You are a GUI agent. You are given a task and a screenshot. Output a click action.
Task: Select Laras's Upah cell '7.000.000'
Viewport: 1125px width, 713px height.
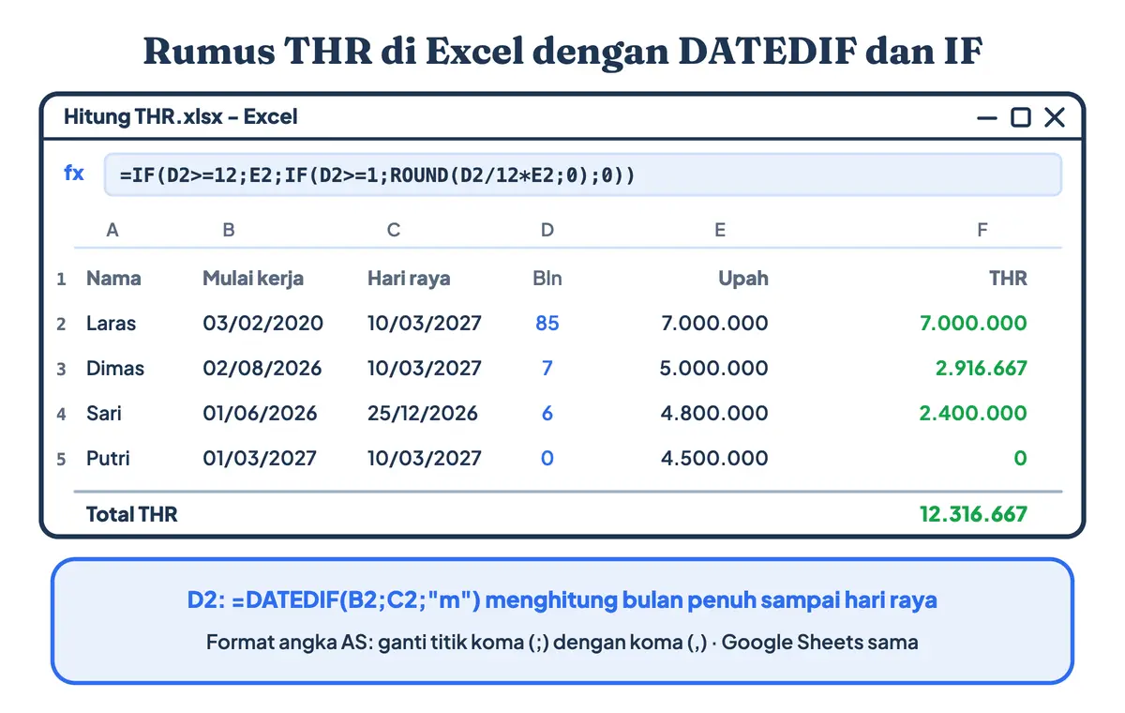coord(714,324)
